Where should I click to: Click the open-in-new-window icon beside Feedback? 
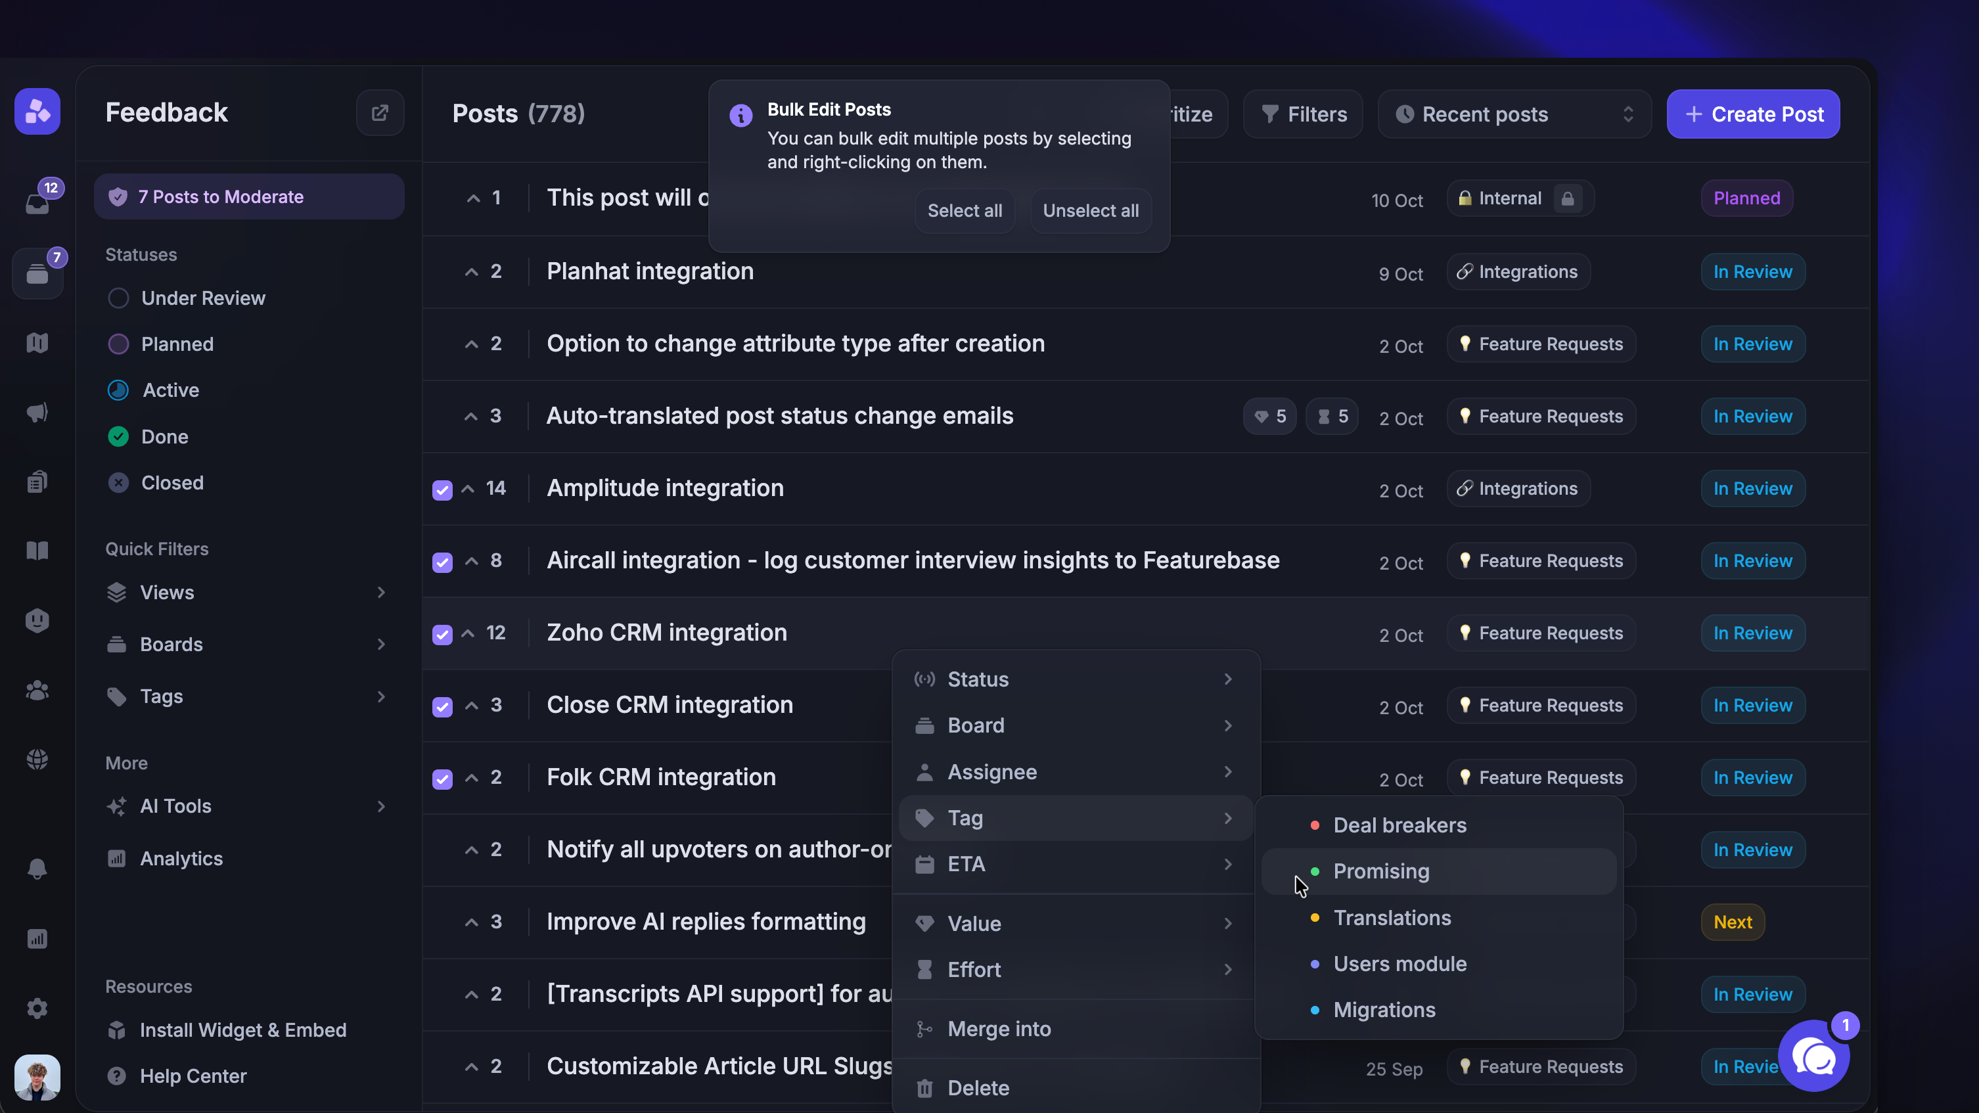(380, 113)
